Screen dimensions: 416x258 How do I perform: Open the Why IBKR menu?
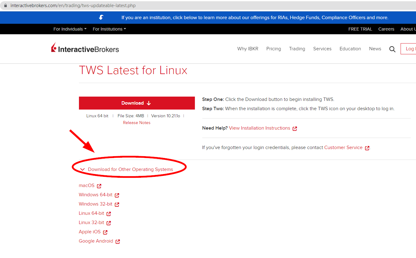248,49
